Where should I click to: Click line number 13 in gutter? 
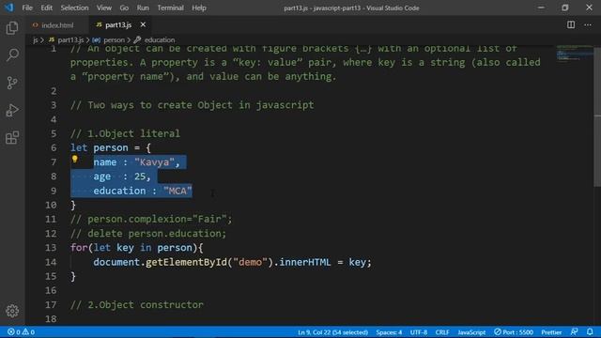click(x=51, y=248)
